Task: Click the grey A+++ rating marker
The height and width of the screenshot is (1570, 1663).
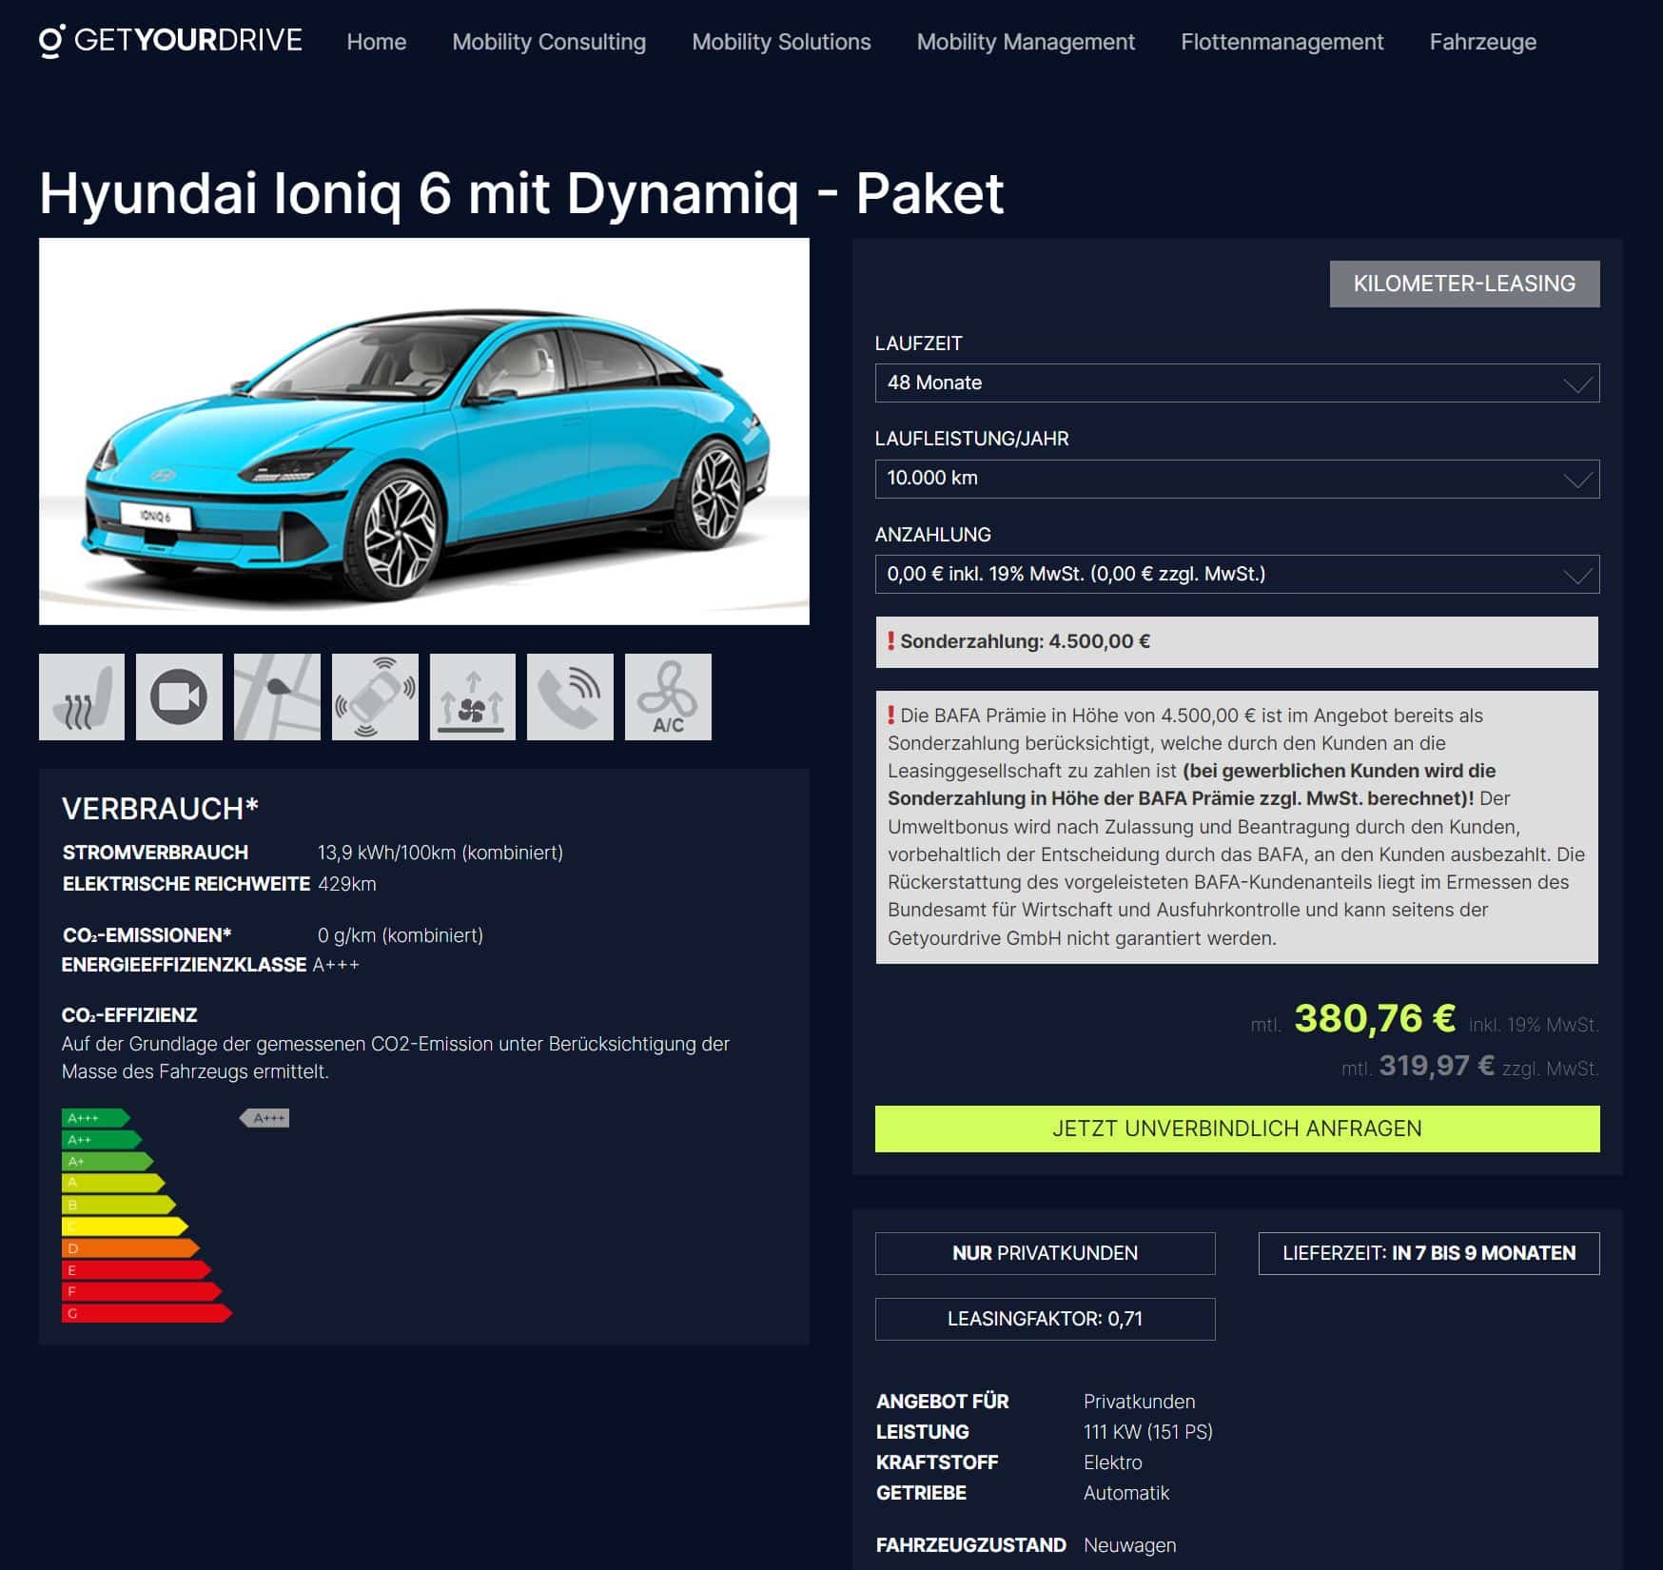Action: tap(264, 1118)
